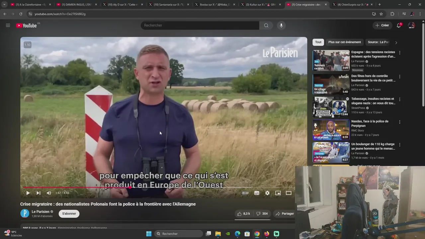
Task: Subscribe with S'abonner button
Action: click(69, 214)
